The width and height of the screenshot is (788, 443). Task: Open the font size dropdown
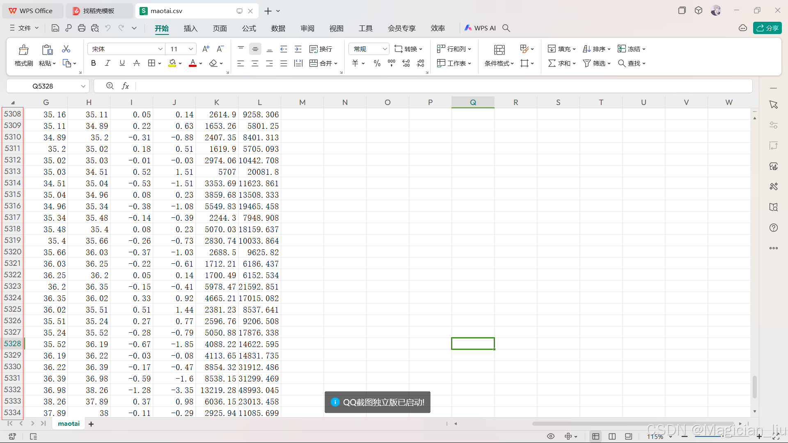pos(190,49)
